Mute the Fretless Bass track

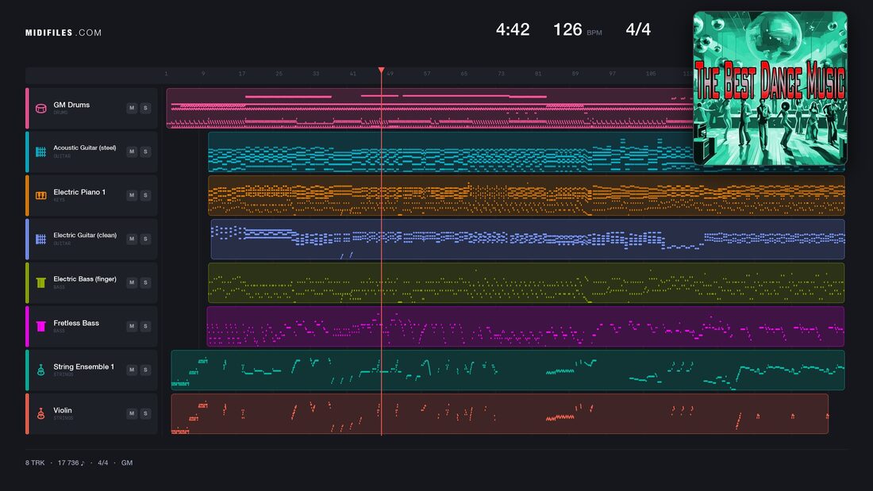click(x=132, y=326)
